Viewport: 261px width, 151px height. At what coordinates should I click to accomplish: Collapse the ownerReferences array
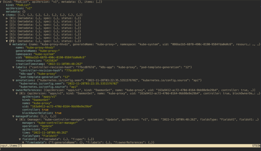(x=13, y=90)
